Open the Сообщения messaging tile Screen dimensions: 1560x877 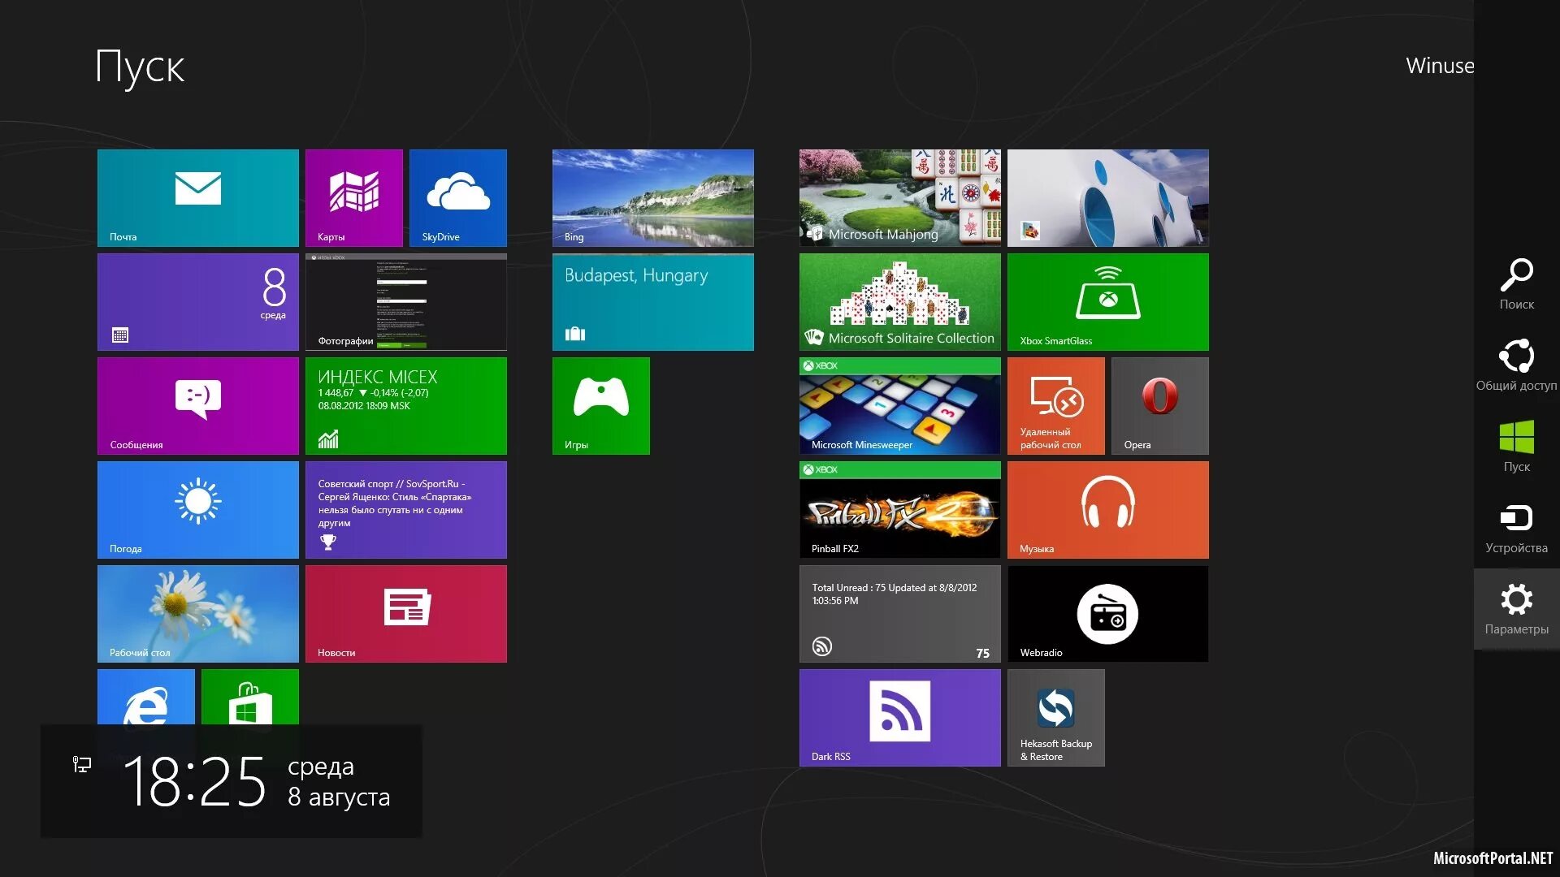[197, 405]
